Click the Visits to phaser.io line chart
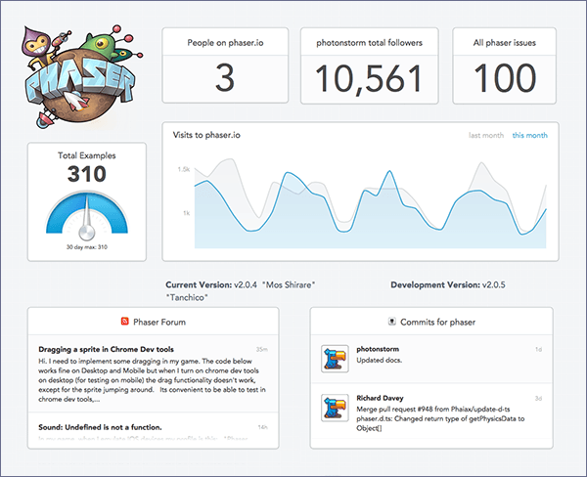Image resolution: width=587 pixels, height=477 pixels. 370,203
